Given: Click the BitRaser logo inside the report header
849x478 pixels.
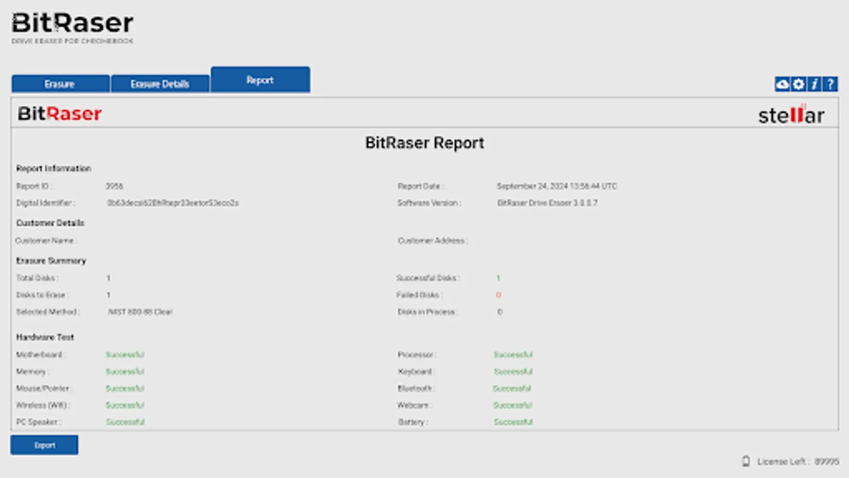Looking at the screenshot, I should tap(59, 114).
